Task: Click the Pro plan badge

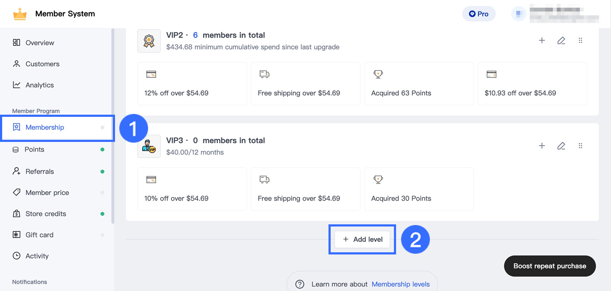Action: (x=479, y=14)
